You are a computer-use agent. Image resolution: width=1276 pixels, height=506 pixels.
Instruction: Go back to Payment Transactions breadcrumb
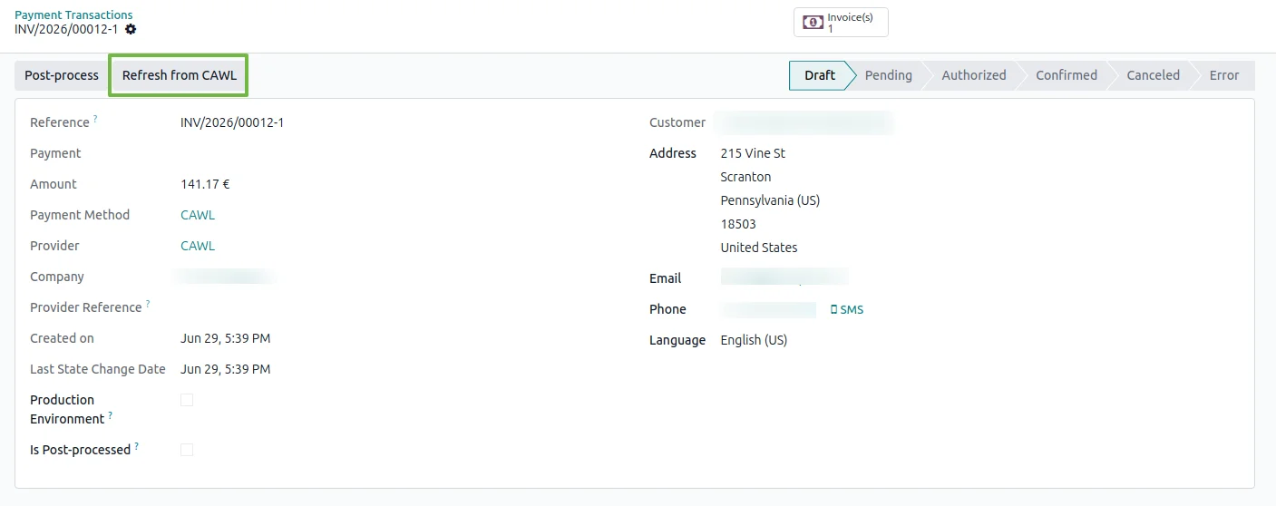pyautogui.click(x=73, y=15)
